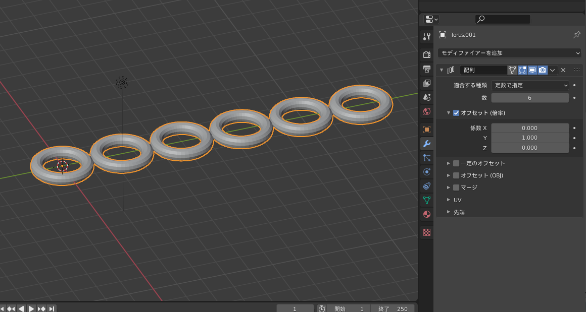The height and width of the screenshot is (312, 586).
Task: Click the current frame field showing 1
Action: coord(295,308)
